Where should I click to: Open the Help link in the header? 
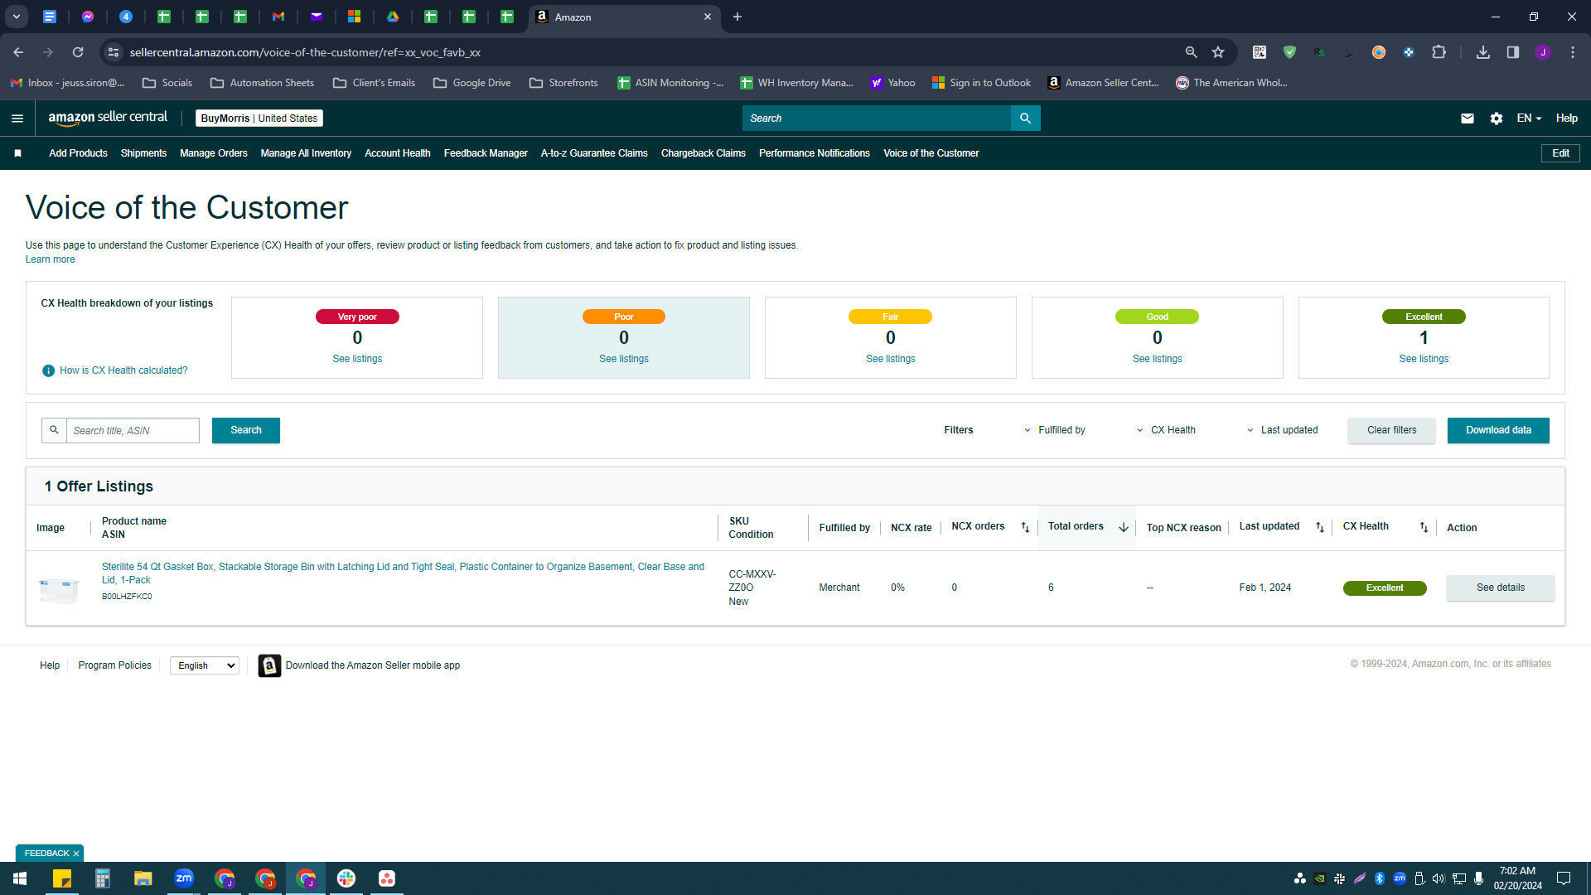point(1566,119)
